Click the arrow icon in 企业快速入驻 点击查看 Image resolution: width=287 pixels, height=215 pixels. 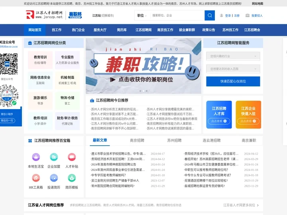(x=254, y=121)
